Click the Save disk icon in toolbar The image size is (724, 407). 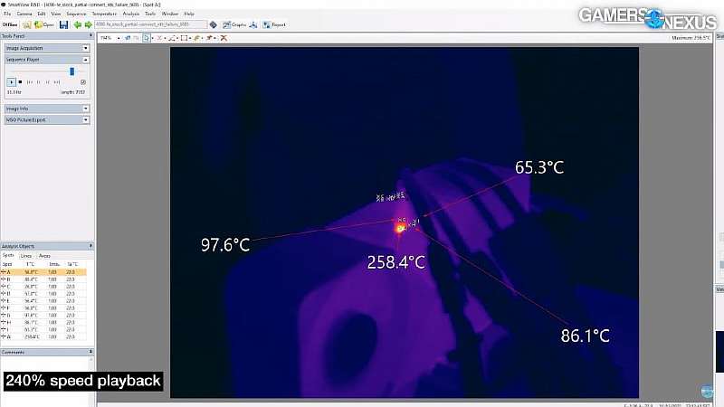[x=63, y=24]
